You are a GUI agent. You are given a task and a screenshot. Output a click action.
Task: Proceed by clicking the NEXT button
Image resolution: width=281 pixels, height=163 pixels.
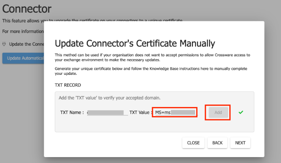tap(240, 143)
